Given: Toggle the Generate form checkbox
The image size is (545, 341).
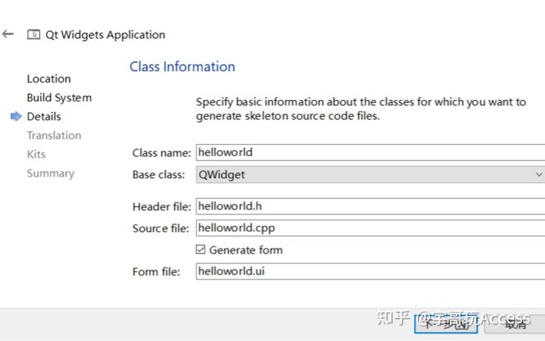Looking at the screenshot, I should [201, 250].
